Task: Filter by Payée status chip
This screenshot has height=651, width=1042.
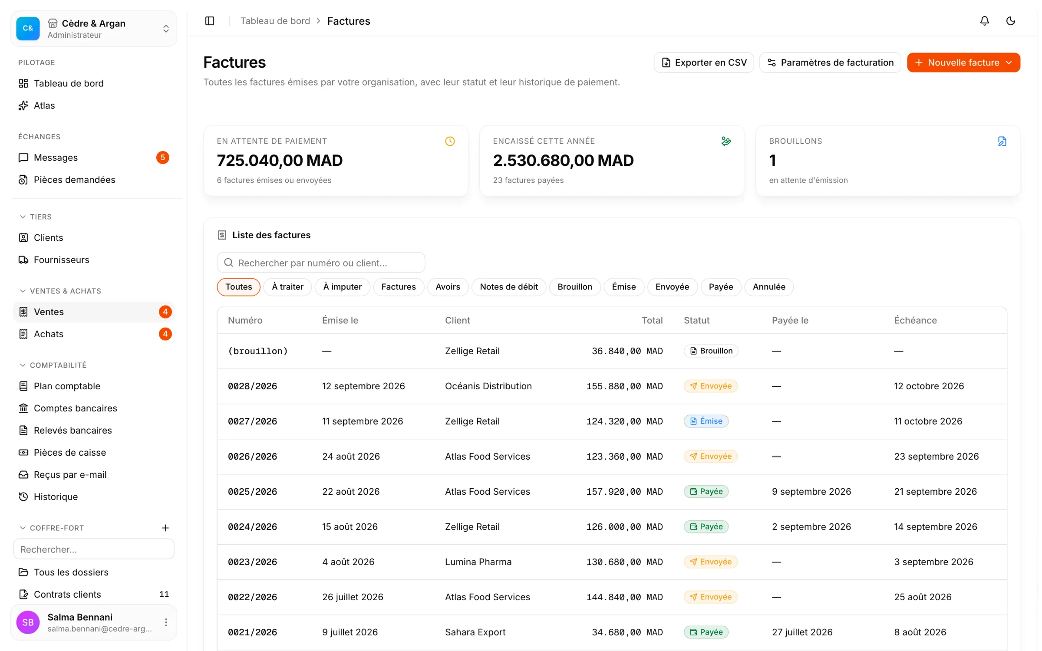Action: (x=721, y=287)
